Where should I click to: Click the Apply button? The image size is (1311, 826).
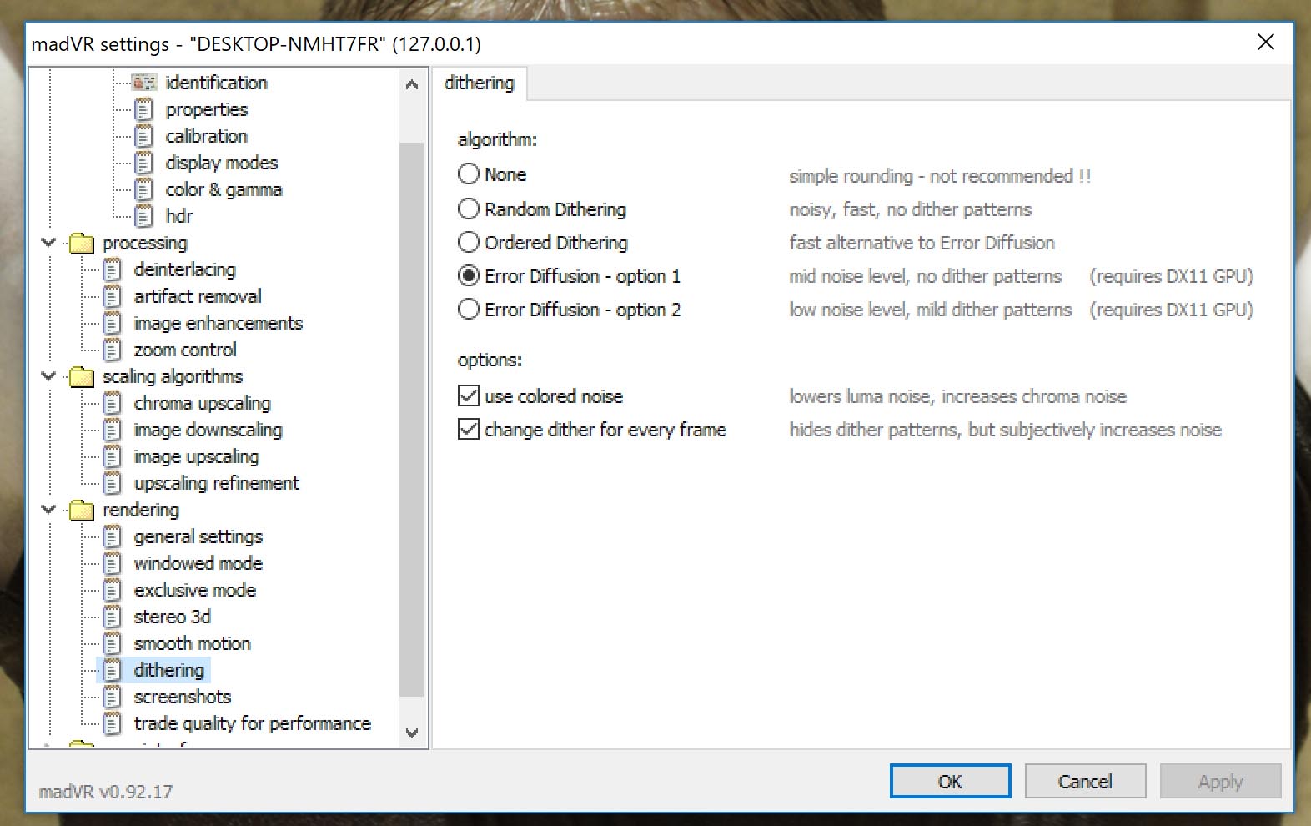pos(1220,781)
